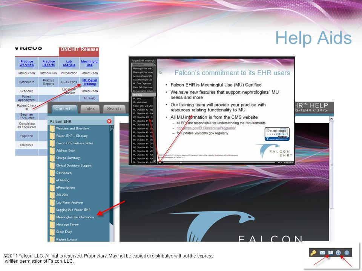The height and width of the screenshot is (271, 362).
Task: Open the Practice Workflow link
Action: (26, 63)
